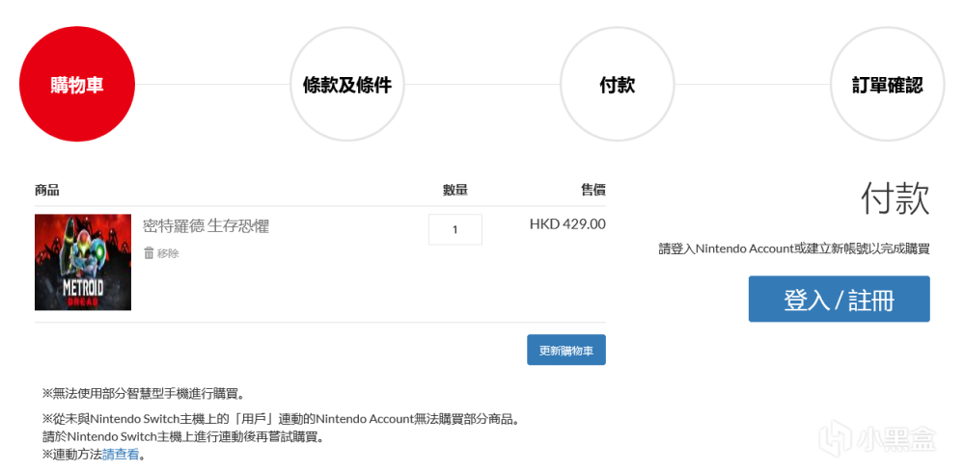This screenshot has height=470, width=964.
Task: Click the 移除 remove link
Action: coord(168,252)
